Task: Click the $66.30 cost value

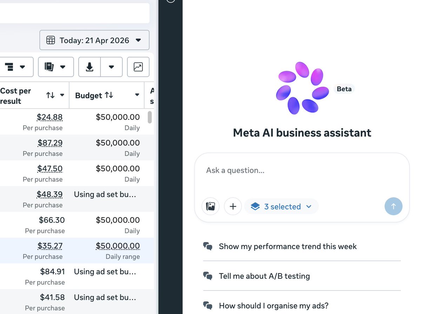Action: click(52, 220)
